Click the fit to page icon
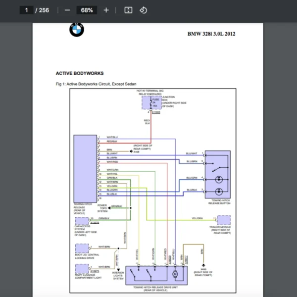This screenshot has width=297, height=297. tap(128, 10)
